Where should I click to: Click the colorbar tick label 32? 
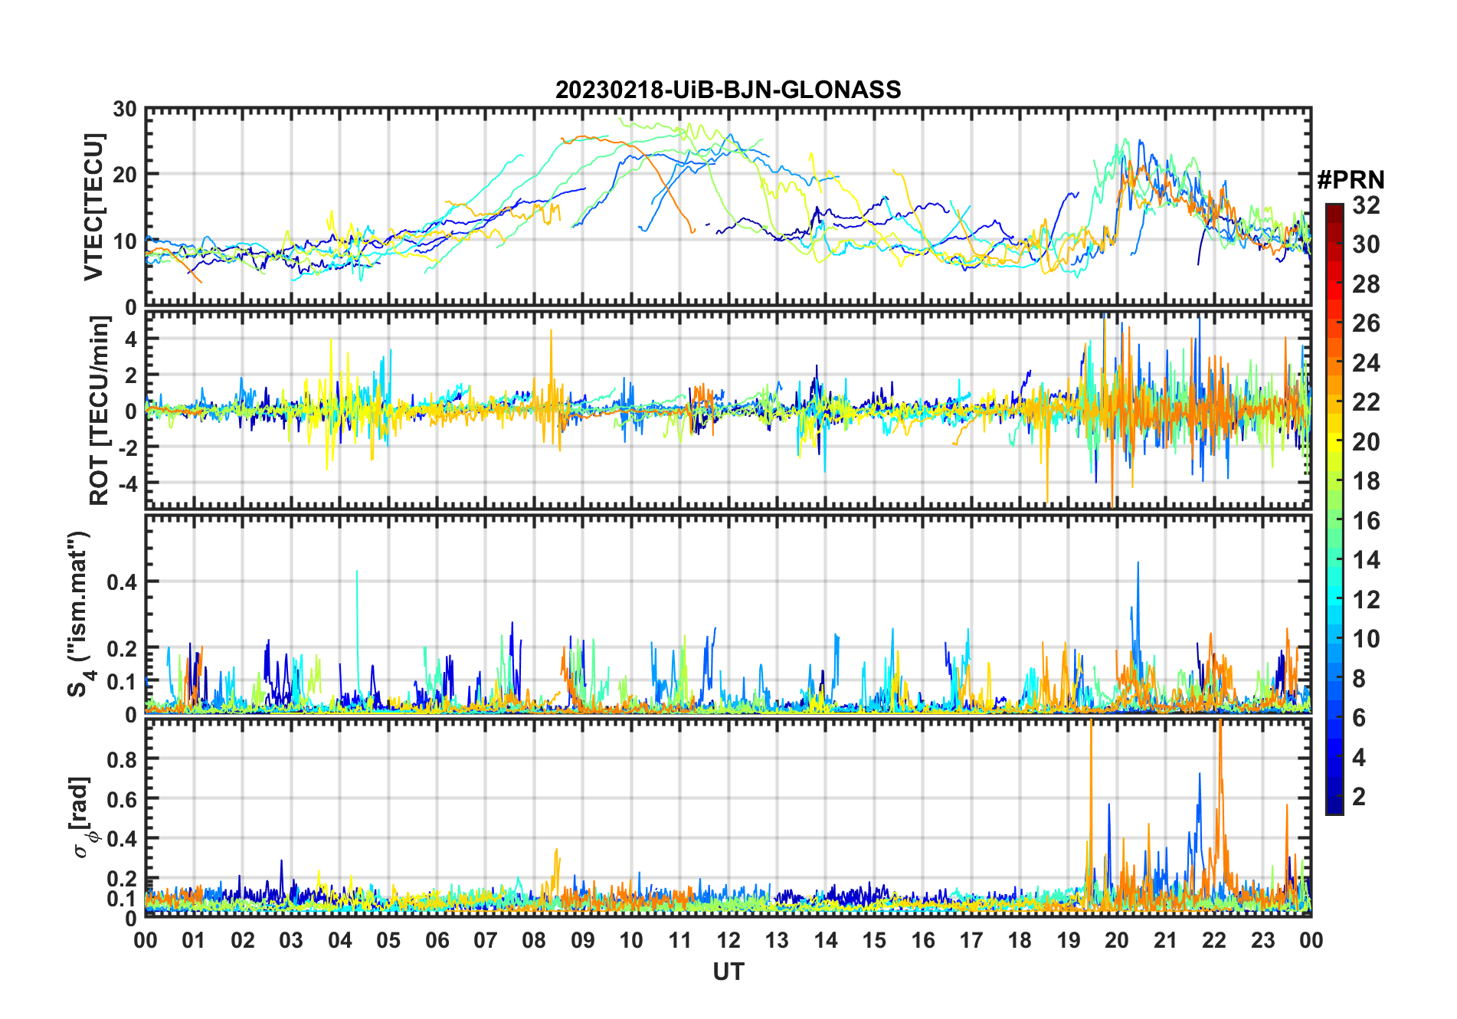coord(1366,205)
